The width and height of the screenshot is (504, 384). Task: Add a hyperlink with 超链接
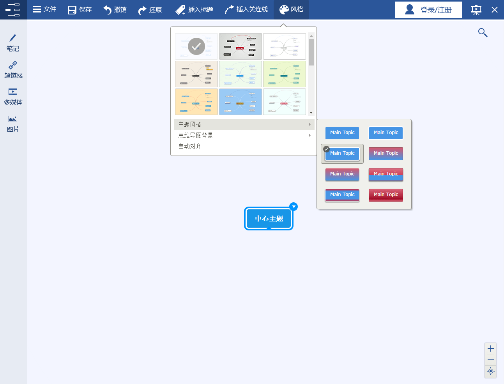click(13, 70)
